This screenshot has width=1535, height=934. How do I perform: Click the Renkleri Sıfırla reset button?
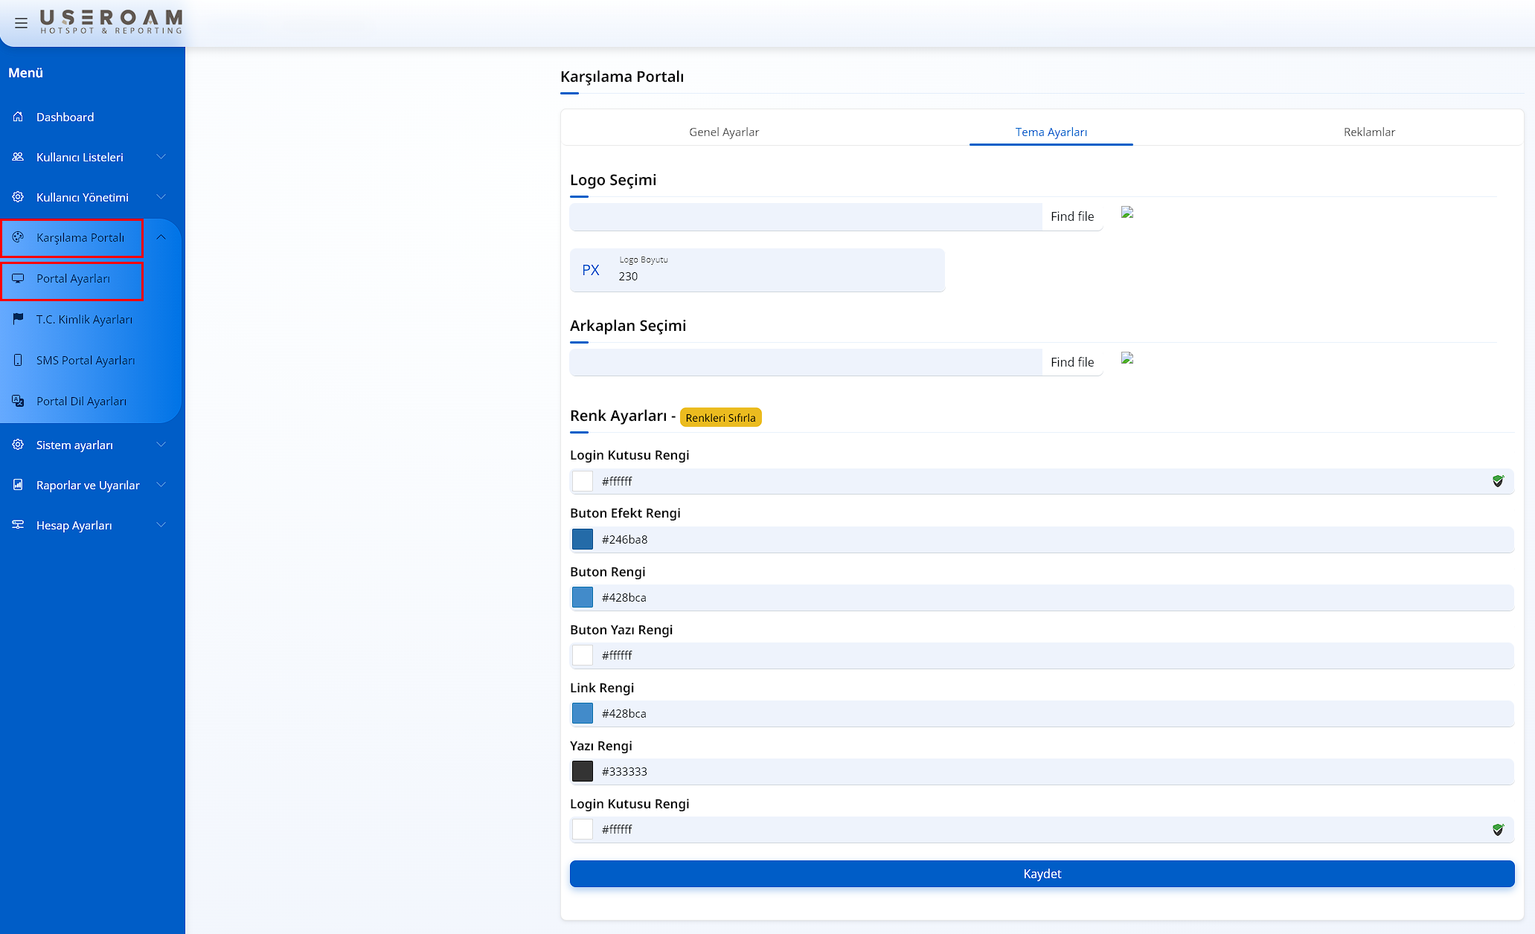coord(720,417)
